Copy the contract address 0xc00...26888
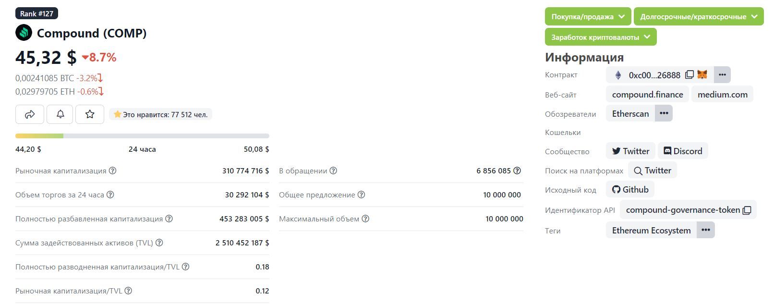This screenshot has width=774, height=305. click(x=689, y=75)
